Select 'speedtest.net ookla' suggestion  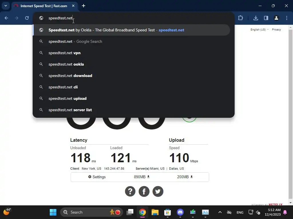pyautogui.click(x=131, y=64)
